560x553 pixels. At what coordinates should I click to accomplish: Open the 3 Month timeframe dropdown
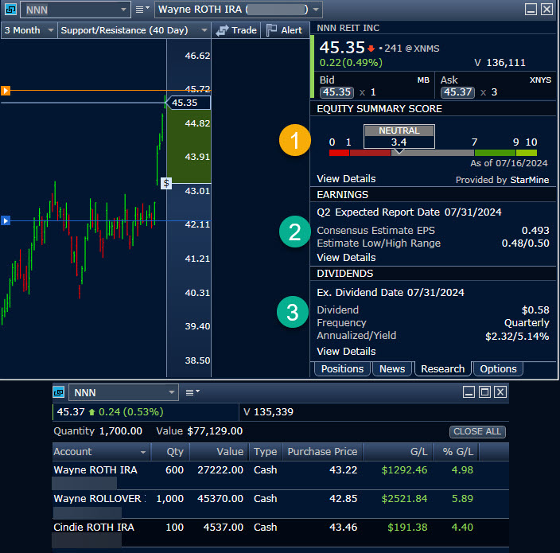point(29,30)
